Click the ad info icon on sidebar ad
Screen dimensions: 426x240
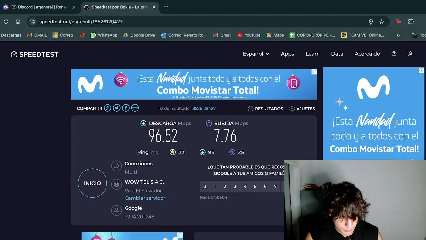[x=421, y=70]
